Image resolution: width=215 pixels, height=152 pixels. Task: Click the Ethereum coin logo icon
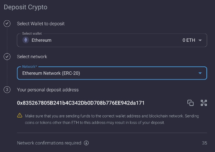(x=26, y=40)
